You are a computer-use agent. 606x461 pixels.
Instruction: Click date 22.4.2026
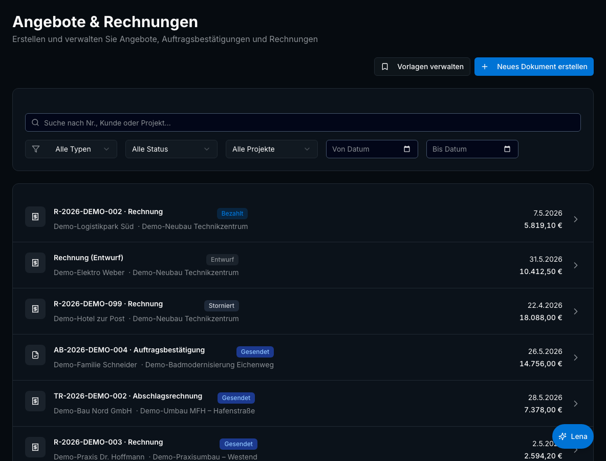coord(545,305)
